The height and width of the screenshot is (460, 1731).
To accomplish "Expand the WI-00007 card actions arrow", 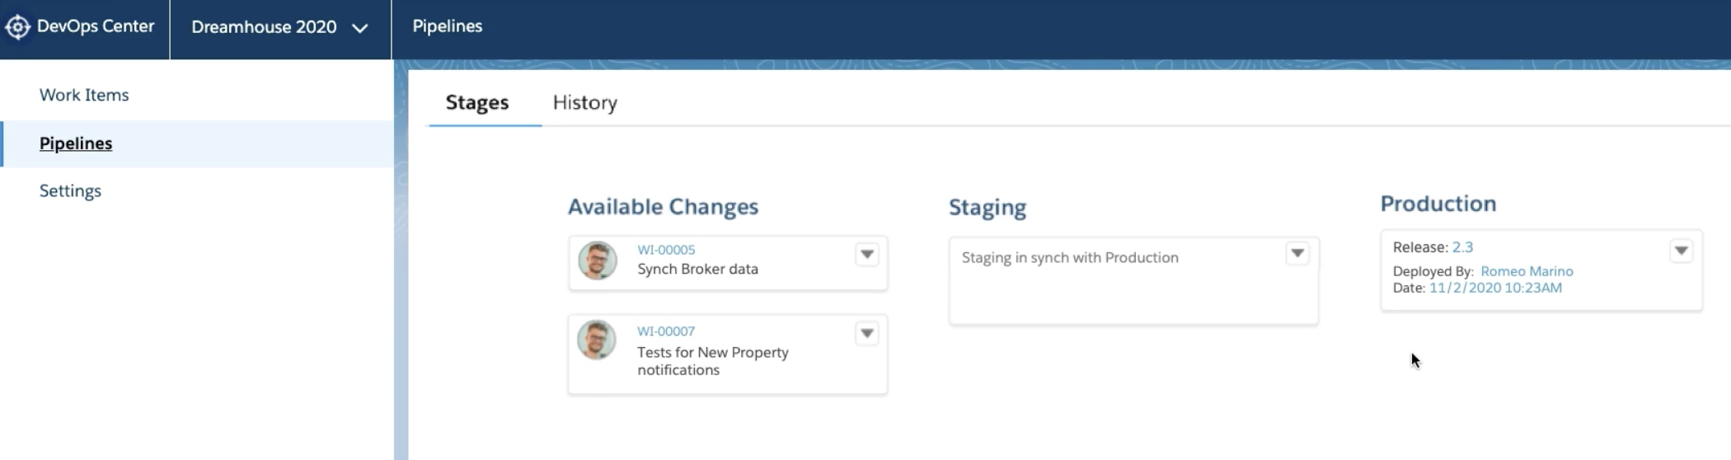I will tap(867, 334).
